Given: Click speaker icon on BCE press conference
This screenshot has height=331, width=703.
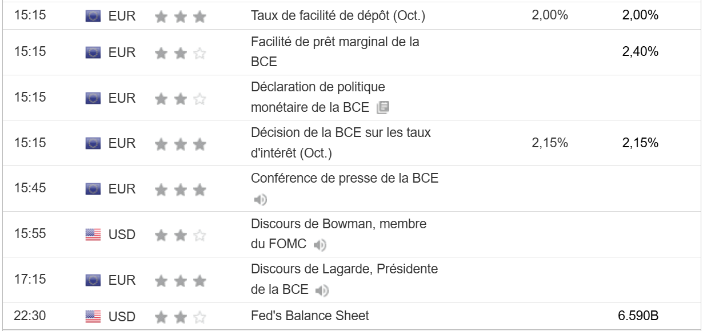Looking at the screenshot, I should [x=261, y=200].
